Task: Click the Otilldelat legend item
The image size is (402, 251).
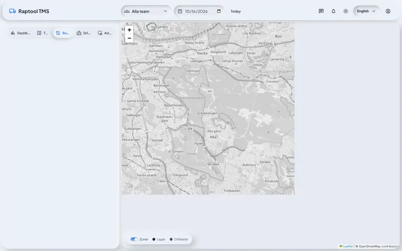Action: 178,239
